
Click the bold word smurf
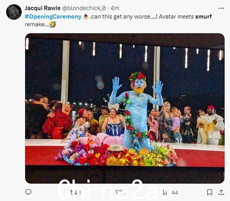[204, 17]
